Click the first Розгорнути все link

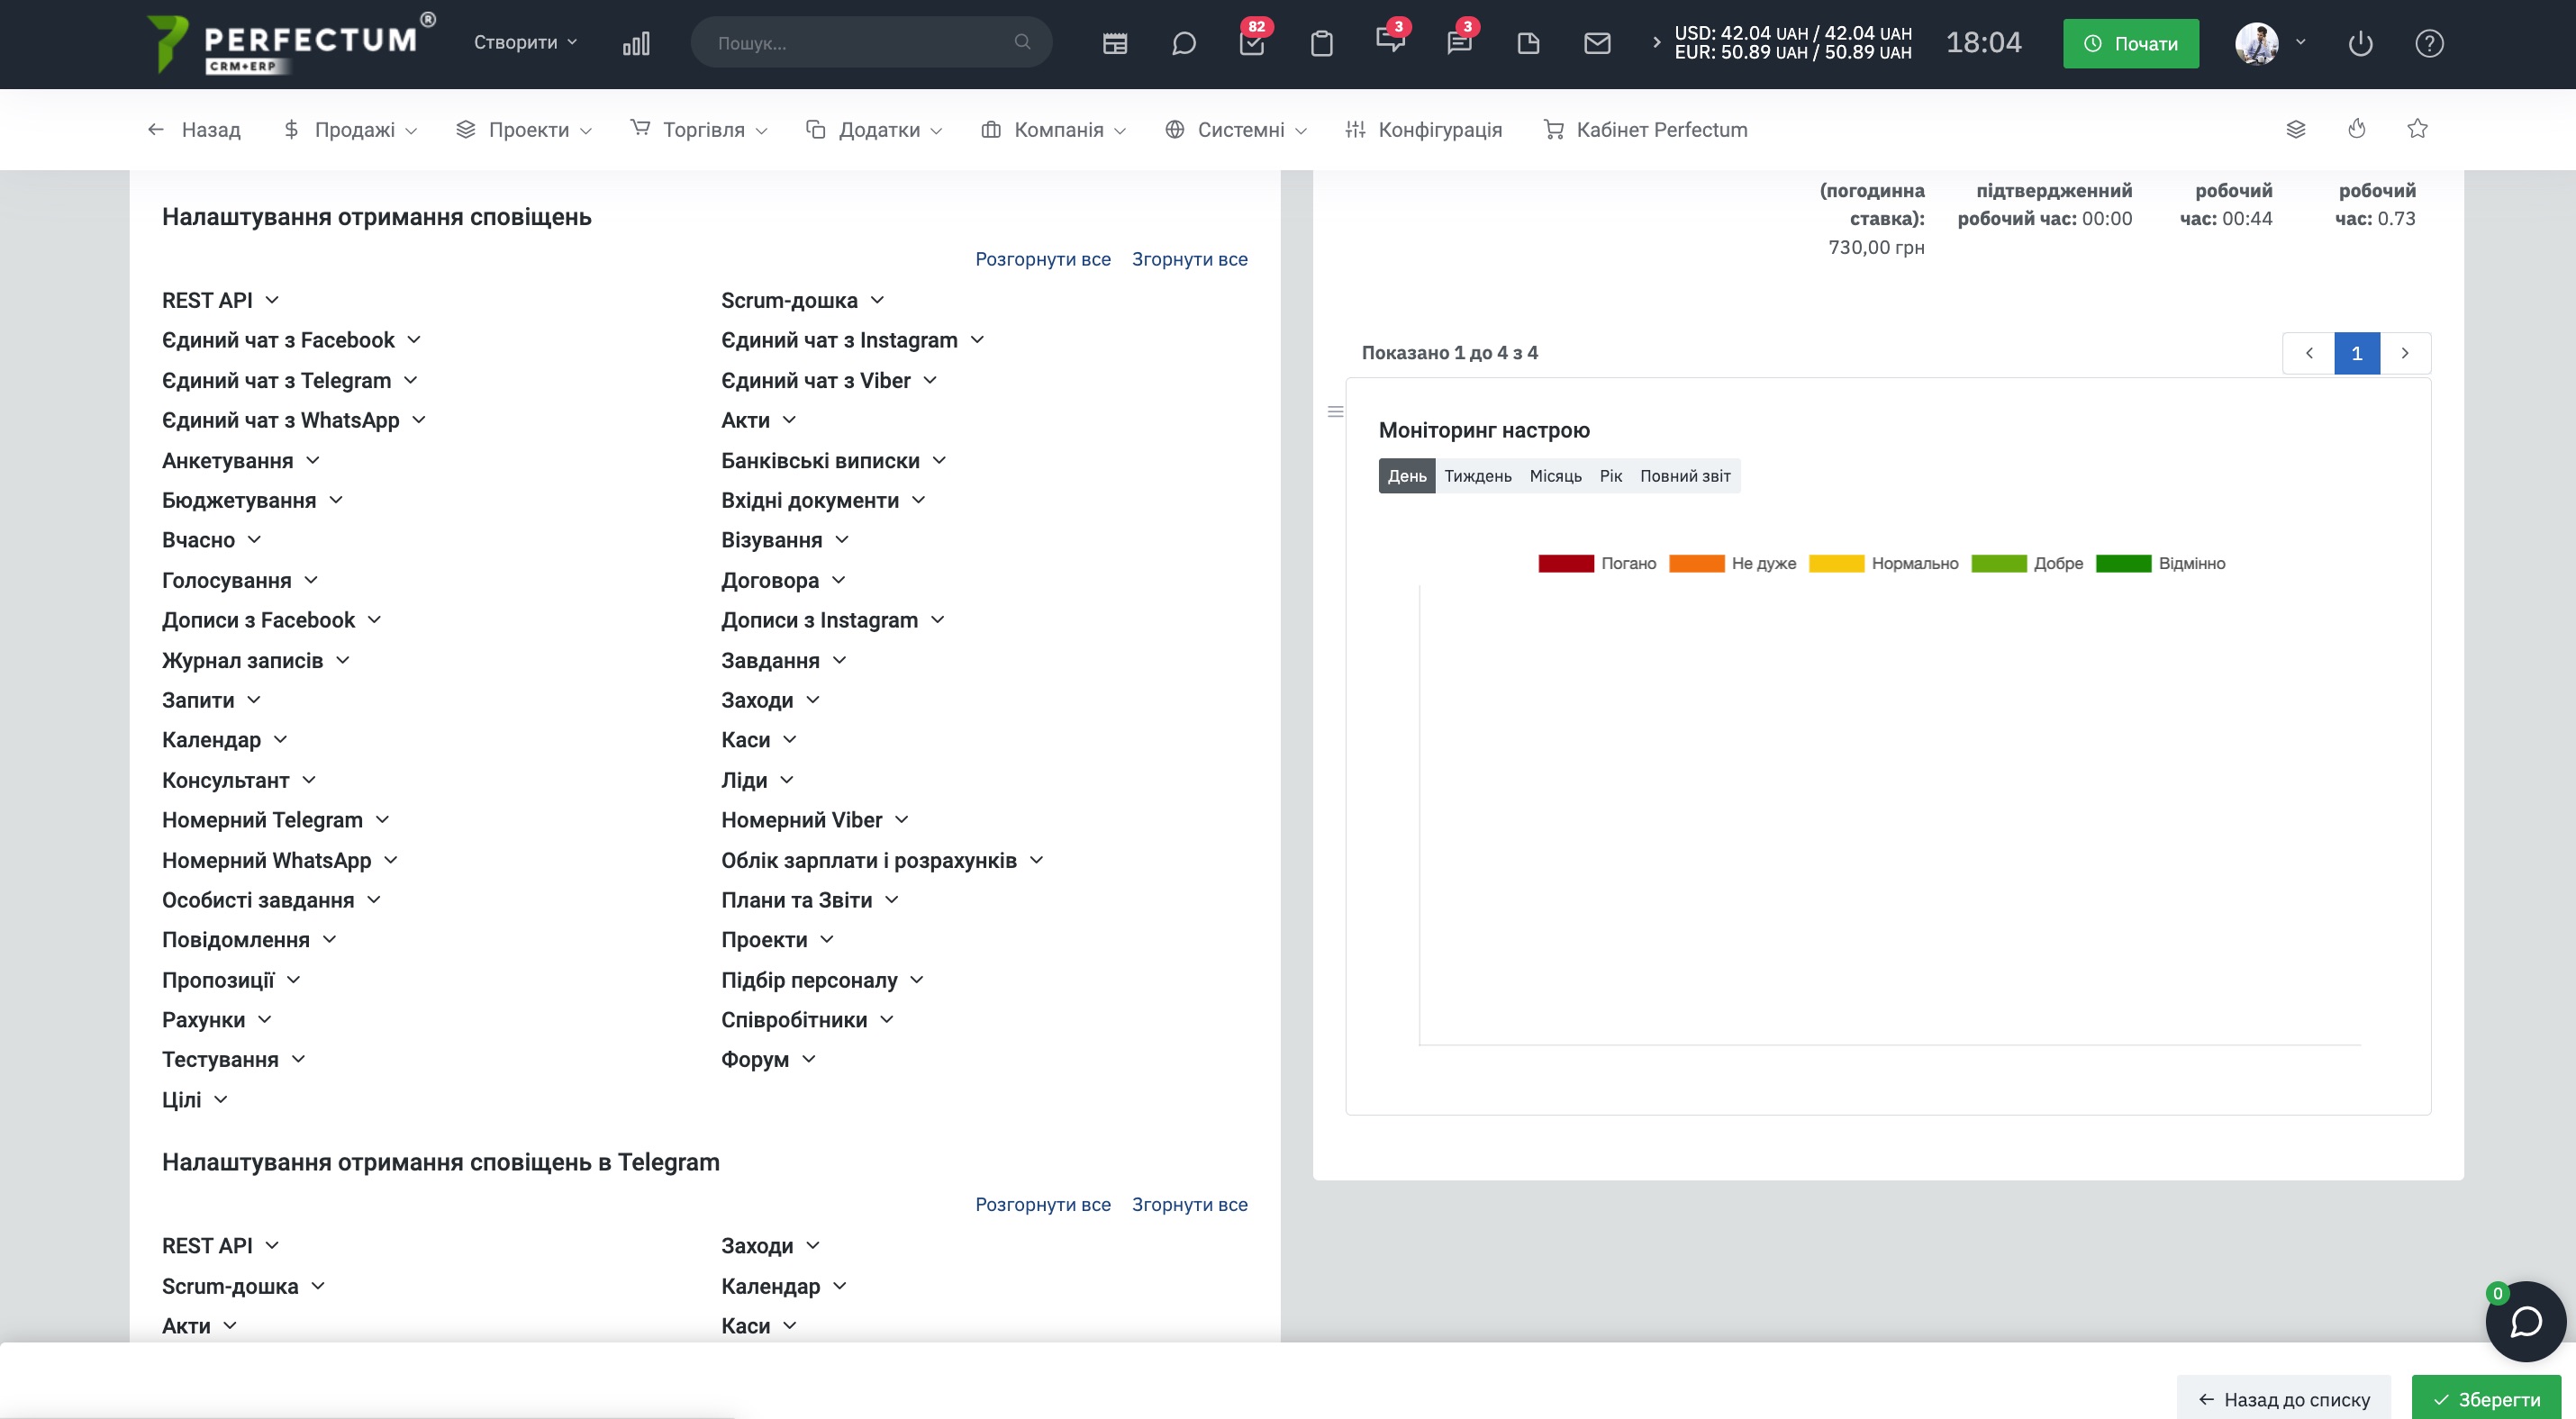1042,258
